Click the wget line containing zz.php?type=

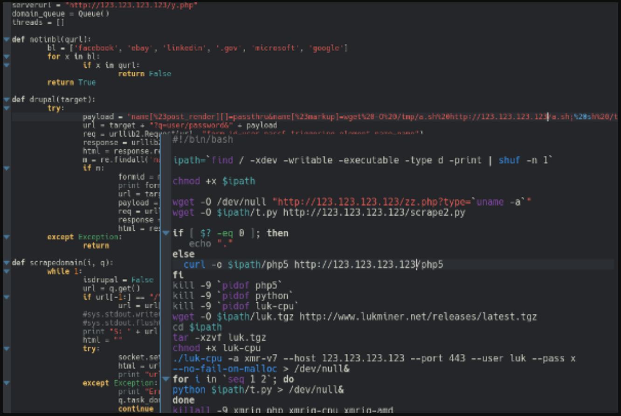(352, 202)
